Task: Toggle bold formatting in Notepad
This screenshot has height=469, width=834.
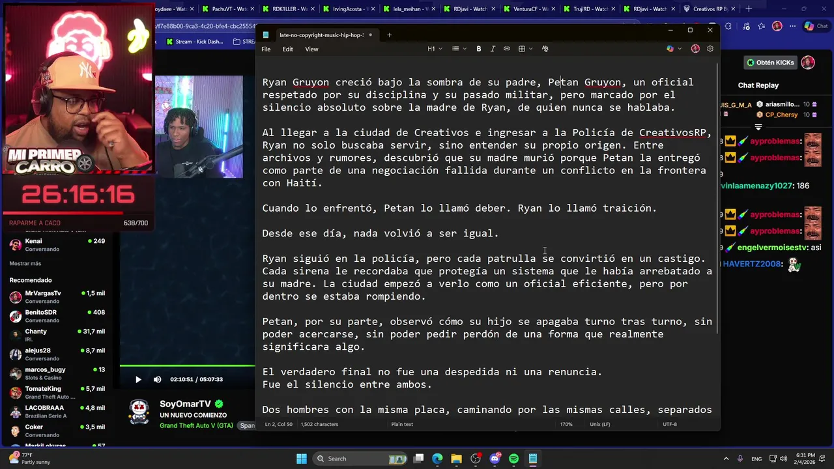Action: pyautogui.click(x=479, y=49)
